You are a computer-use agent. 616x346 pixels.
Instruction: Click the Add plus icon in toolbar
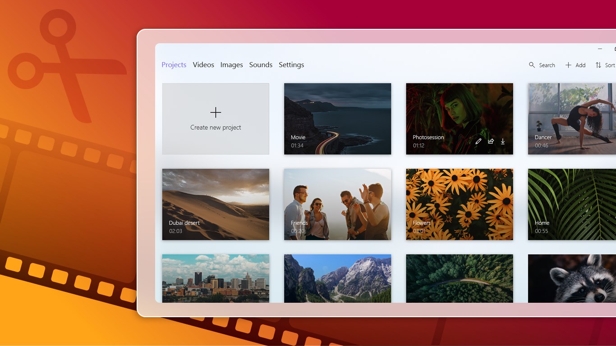tap(568, 65)
